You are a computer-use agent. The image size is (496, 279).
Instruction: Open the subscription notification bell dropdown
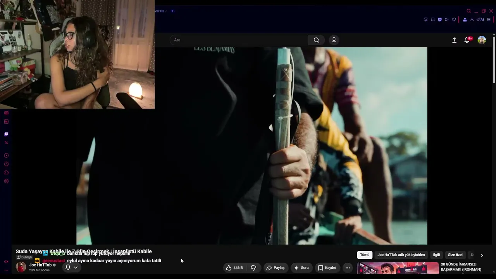click(72, 267)
